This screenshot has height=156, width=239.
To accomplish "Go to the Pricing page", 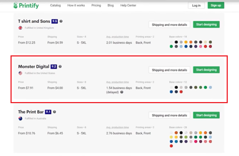I will coord(96,5).
